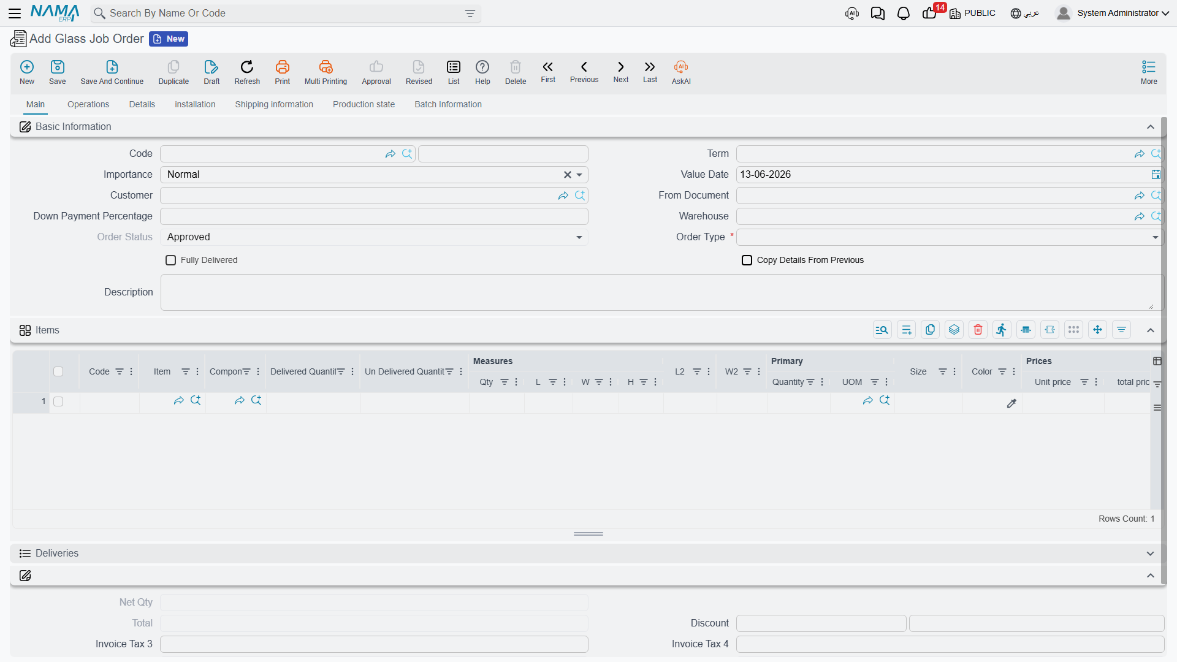This screenshot has width=1177, height=662.
Task: Select the row 1 checkbox in Items
Action: [x=58, y=401]
